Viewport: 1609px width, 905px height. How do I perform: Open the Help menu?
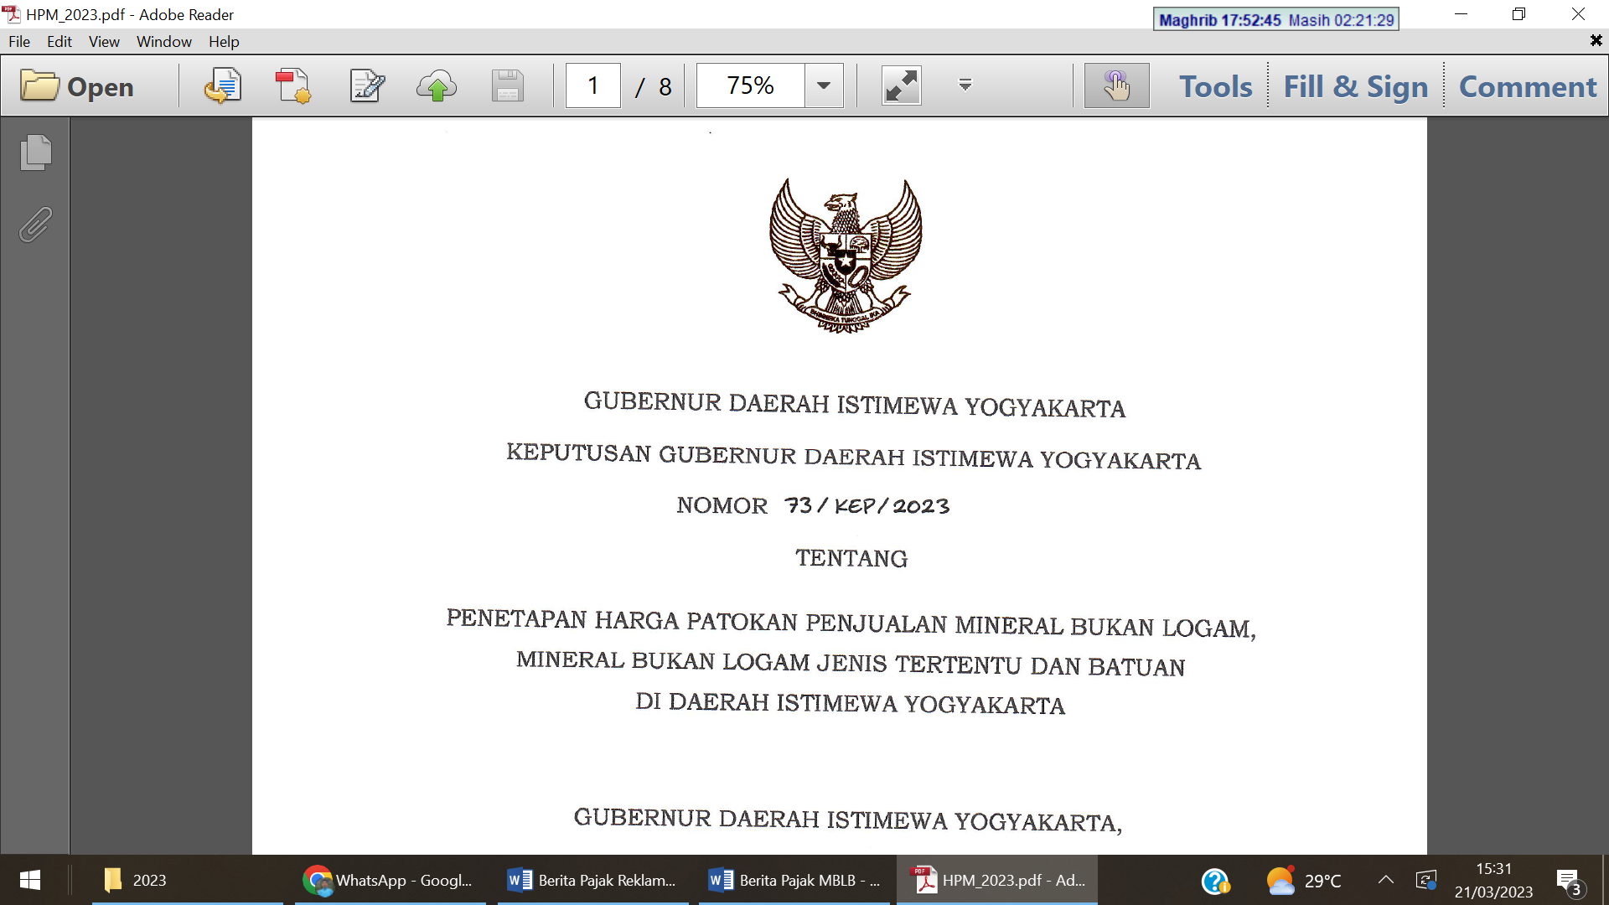(224, 41)
